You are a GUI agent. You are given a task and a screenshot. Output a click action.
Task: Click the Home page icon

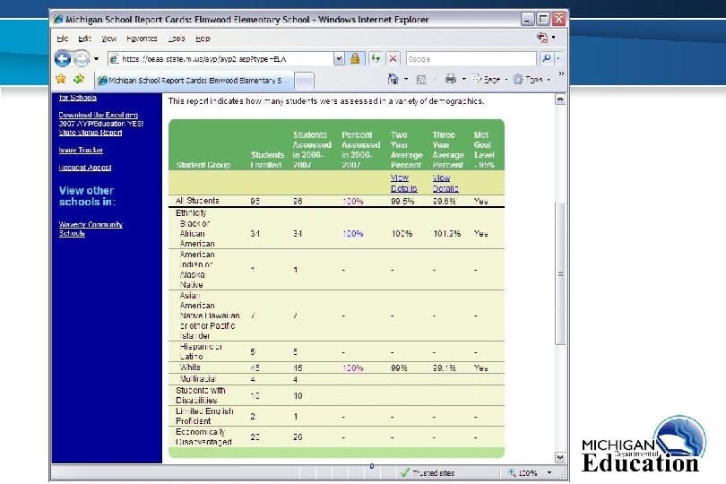[x=393, y=79]
